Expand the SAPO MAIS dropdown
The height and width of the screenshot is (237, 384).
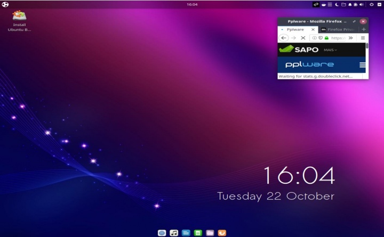tap(331, 50)
